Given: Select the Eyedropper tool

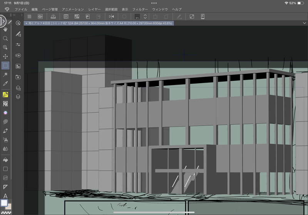Looking at the screenshot, I should (x=5, y=83).
